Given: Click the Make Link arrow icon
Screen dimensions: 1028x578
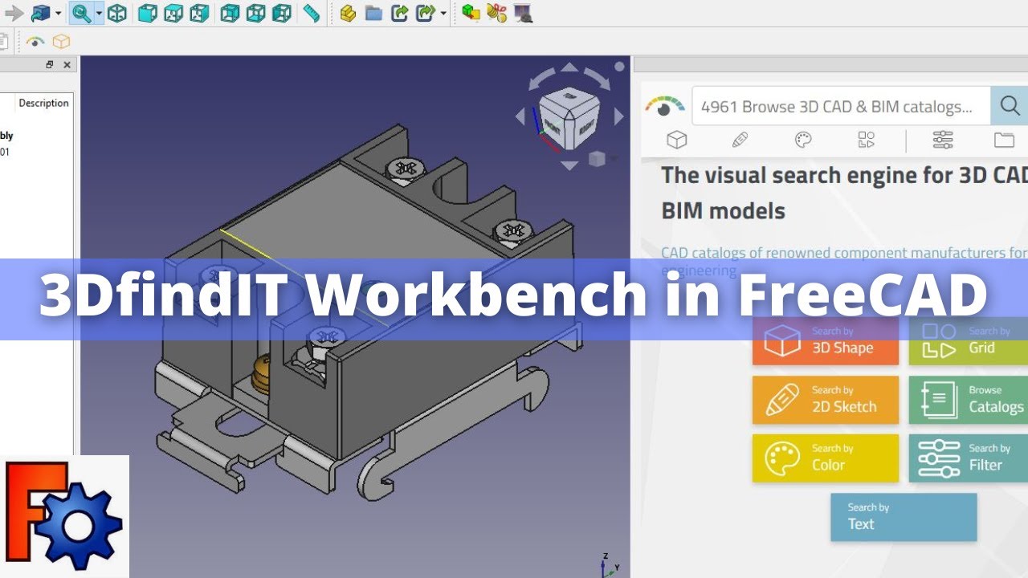Looking at the screenshot, I should [x=400, y=13].
